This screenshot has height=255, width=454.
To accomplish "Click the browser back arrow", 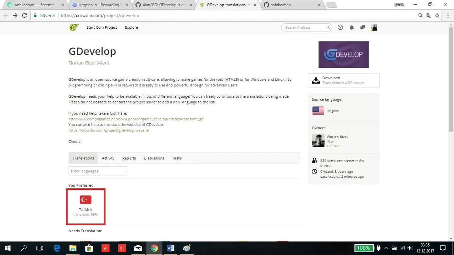I will tap(6, 16).
